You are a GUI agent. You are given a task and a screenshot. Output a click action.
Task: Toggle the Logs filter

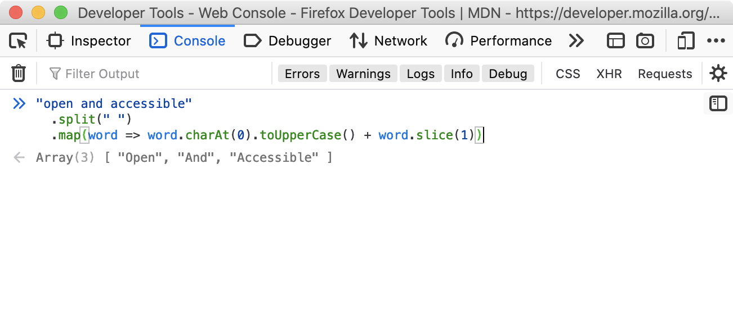point(421,74)
